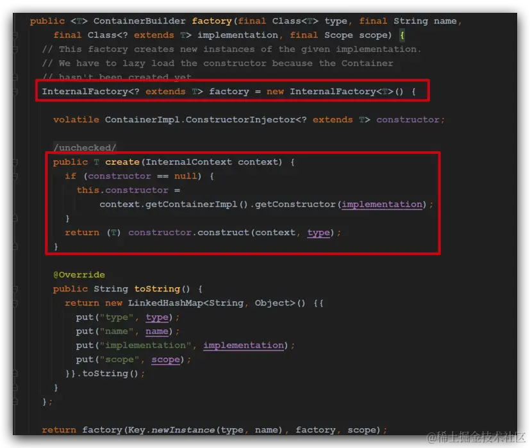The width and height of the screenshot is (530, 448).
Task: Click 'constructor;' field name on volatile line
Action: (x=410, y=120)
